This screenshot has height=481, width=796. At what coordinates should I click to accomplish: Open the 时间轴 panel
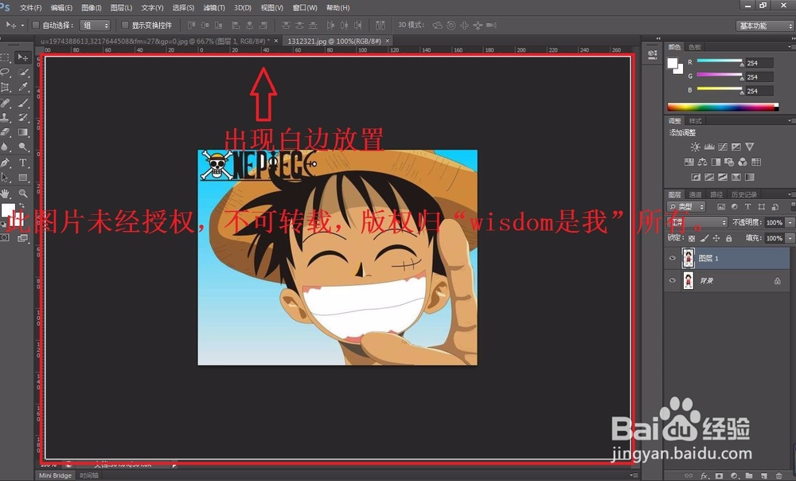[x=88, y=475]
